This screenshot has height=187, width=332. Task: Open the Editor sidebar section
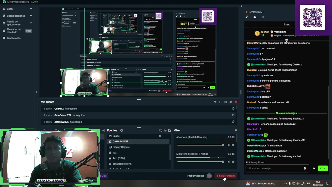pos(10,9)
